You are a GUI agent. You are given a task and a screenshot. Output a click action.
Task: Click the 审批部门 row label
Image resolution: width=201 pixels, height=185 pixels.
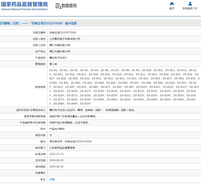click(40, 148)
